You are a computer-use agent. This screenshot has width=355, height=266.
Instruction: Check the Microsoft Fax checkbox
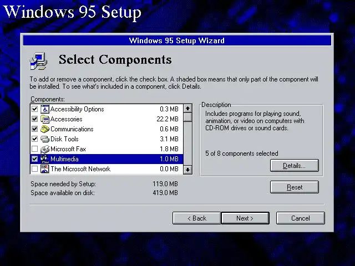(34, 149)
